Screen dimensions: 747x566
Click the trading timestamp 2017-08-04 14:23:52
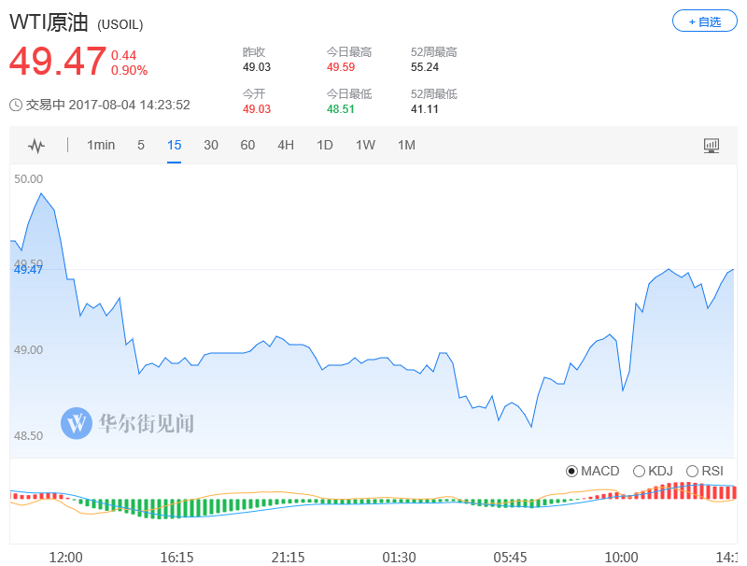tap(129, 105)
